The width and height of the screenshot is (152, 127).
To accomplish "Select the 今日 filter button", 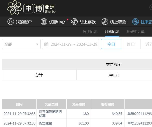I will [x=111, y=44].
